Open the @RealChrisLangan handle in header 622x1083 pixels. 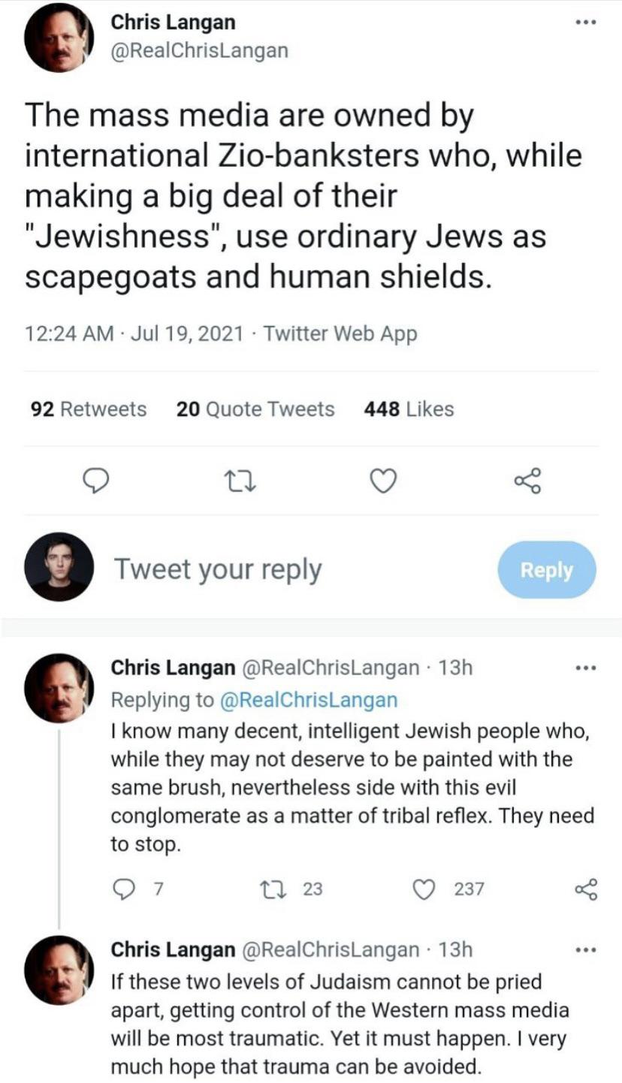(x=199, y=50)
